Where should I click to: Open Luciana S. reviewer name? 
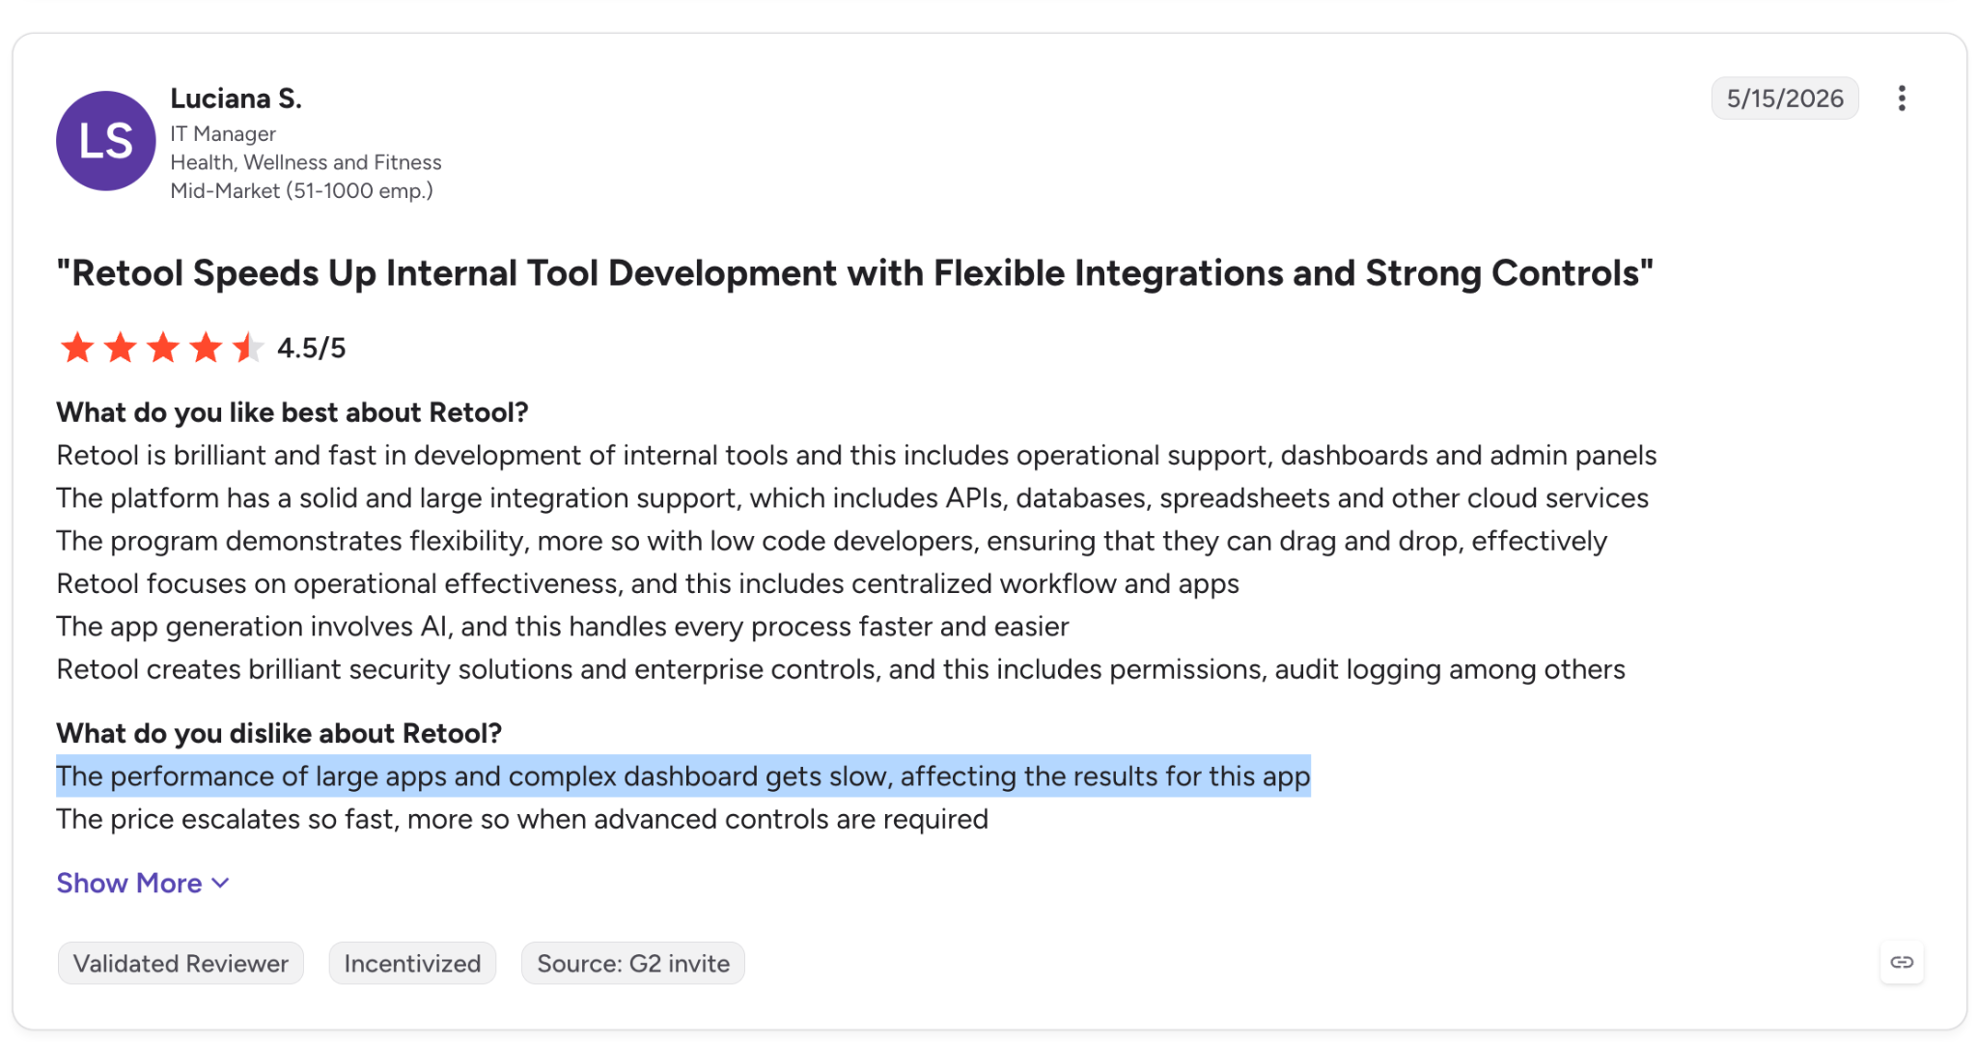pyautogui.click(x=237, y=99)
